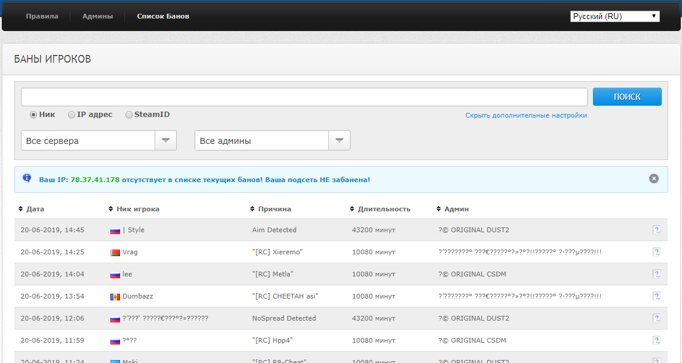Click the Aim Detected reason cell

[x=274, y=230]
